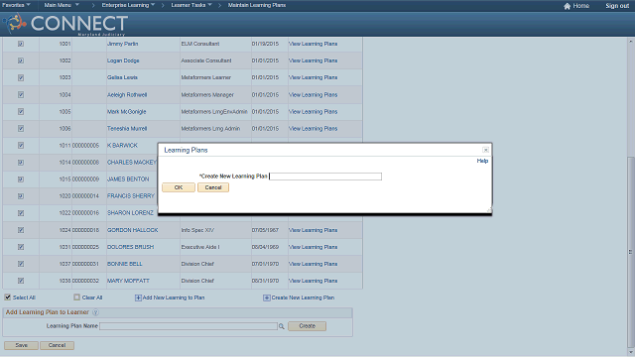Click the Home house icon
Image resolution: width=635 pixels, height=357 pixels.
point(567,6)
